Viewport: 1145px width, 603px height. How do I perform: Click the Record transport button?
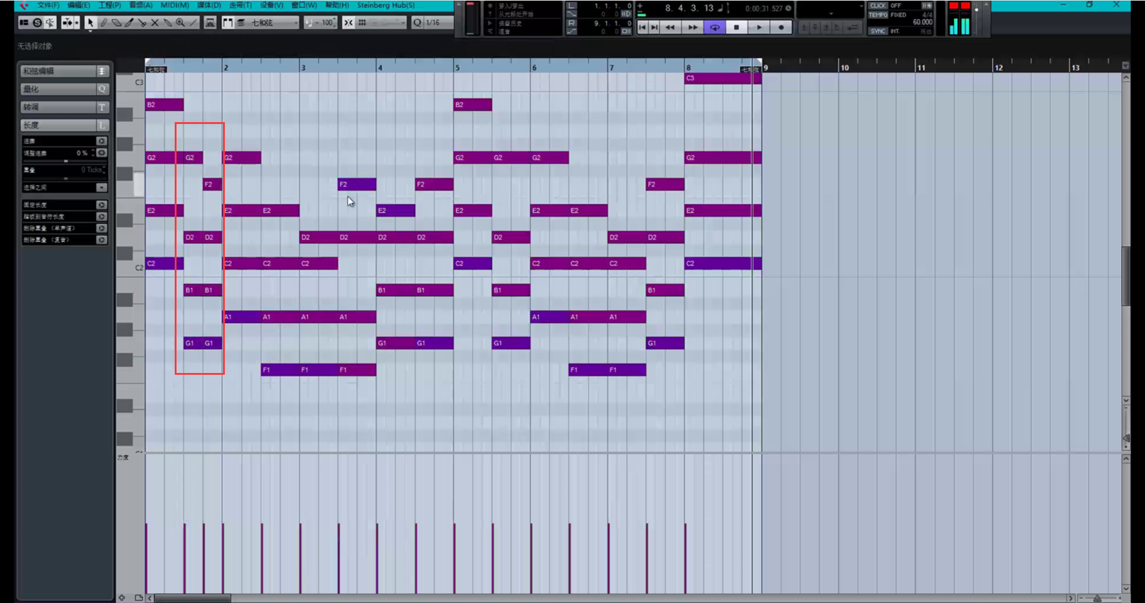click(781, 27)
